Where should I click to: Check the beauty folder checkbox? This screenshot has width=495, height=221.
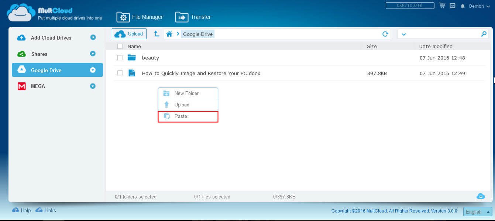(x=120, y=58)
